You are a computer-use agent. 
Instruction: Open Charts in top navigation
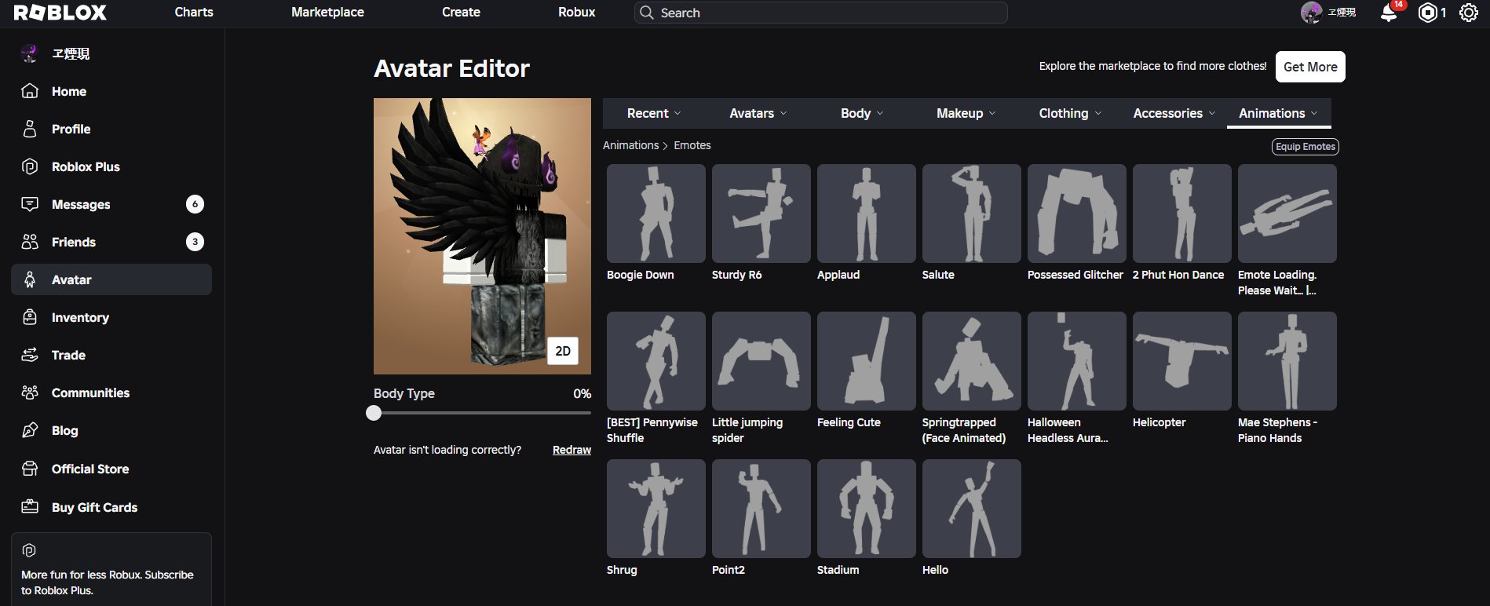click(194, 13)
